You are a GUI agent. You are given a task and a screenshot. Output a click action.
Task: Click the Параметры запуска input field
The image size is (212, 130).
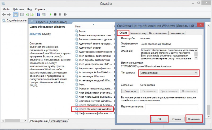point(171,106)
